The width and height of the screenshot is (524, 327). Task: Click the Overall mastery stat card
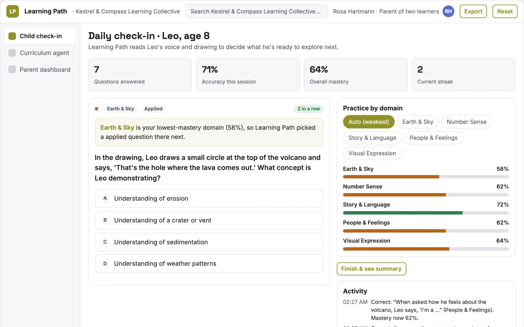tap(356, 75)
